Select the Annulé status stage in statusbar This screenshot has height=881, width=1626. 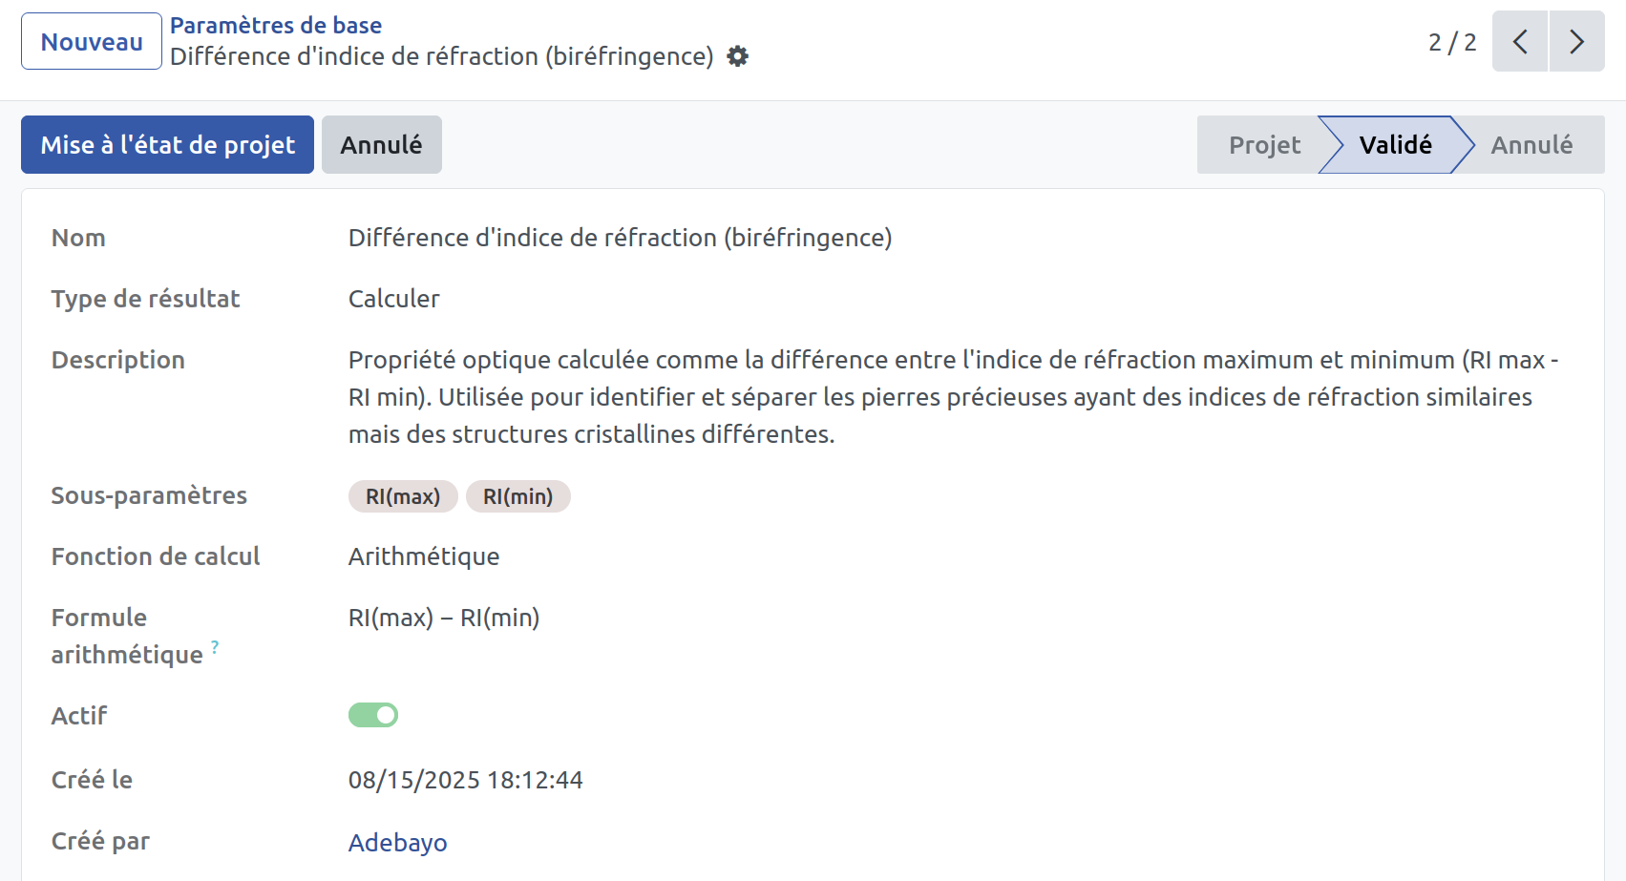(1531, 145)
